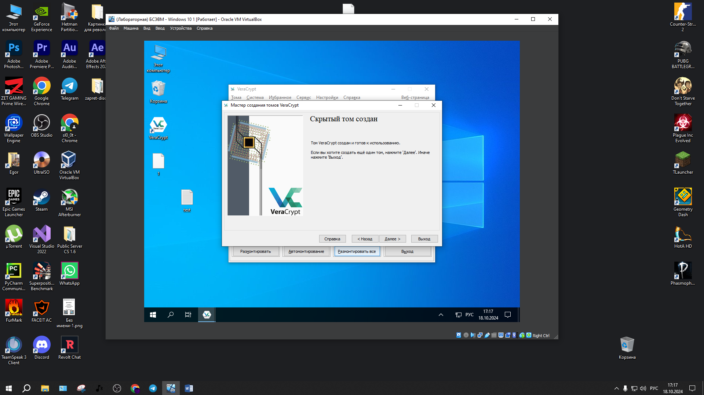
Task: Select the Geometry Dash desktop icon
Action: tap(683, 203)
